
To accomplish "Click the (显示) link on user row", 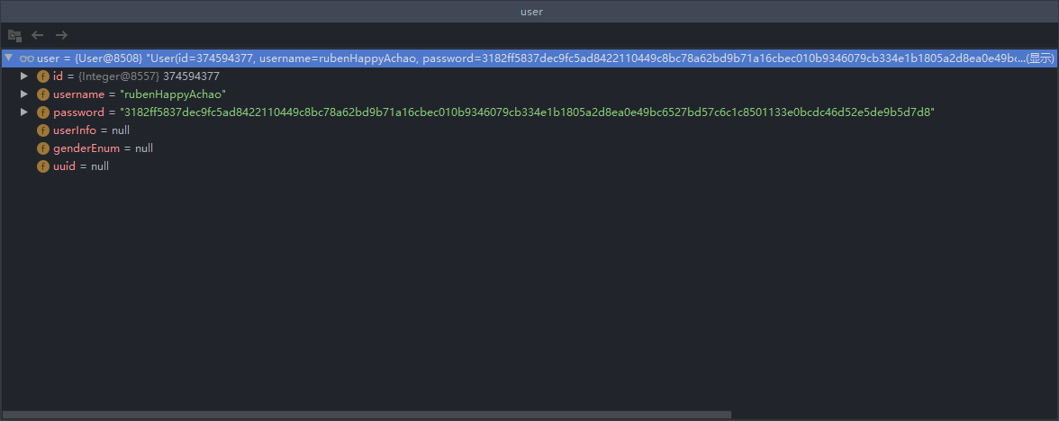I will [1040, 58].
